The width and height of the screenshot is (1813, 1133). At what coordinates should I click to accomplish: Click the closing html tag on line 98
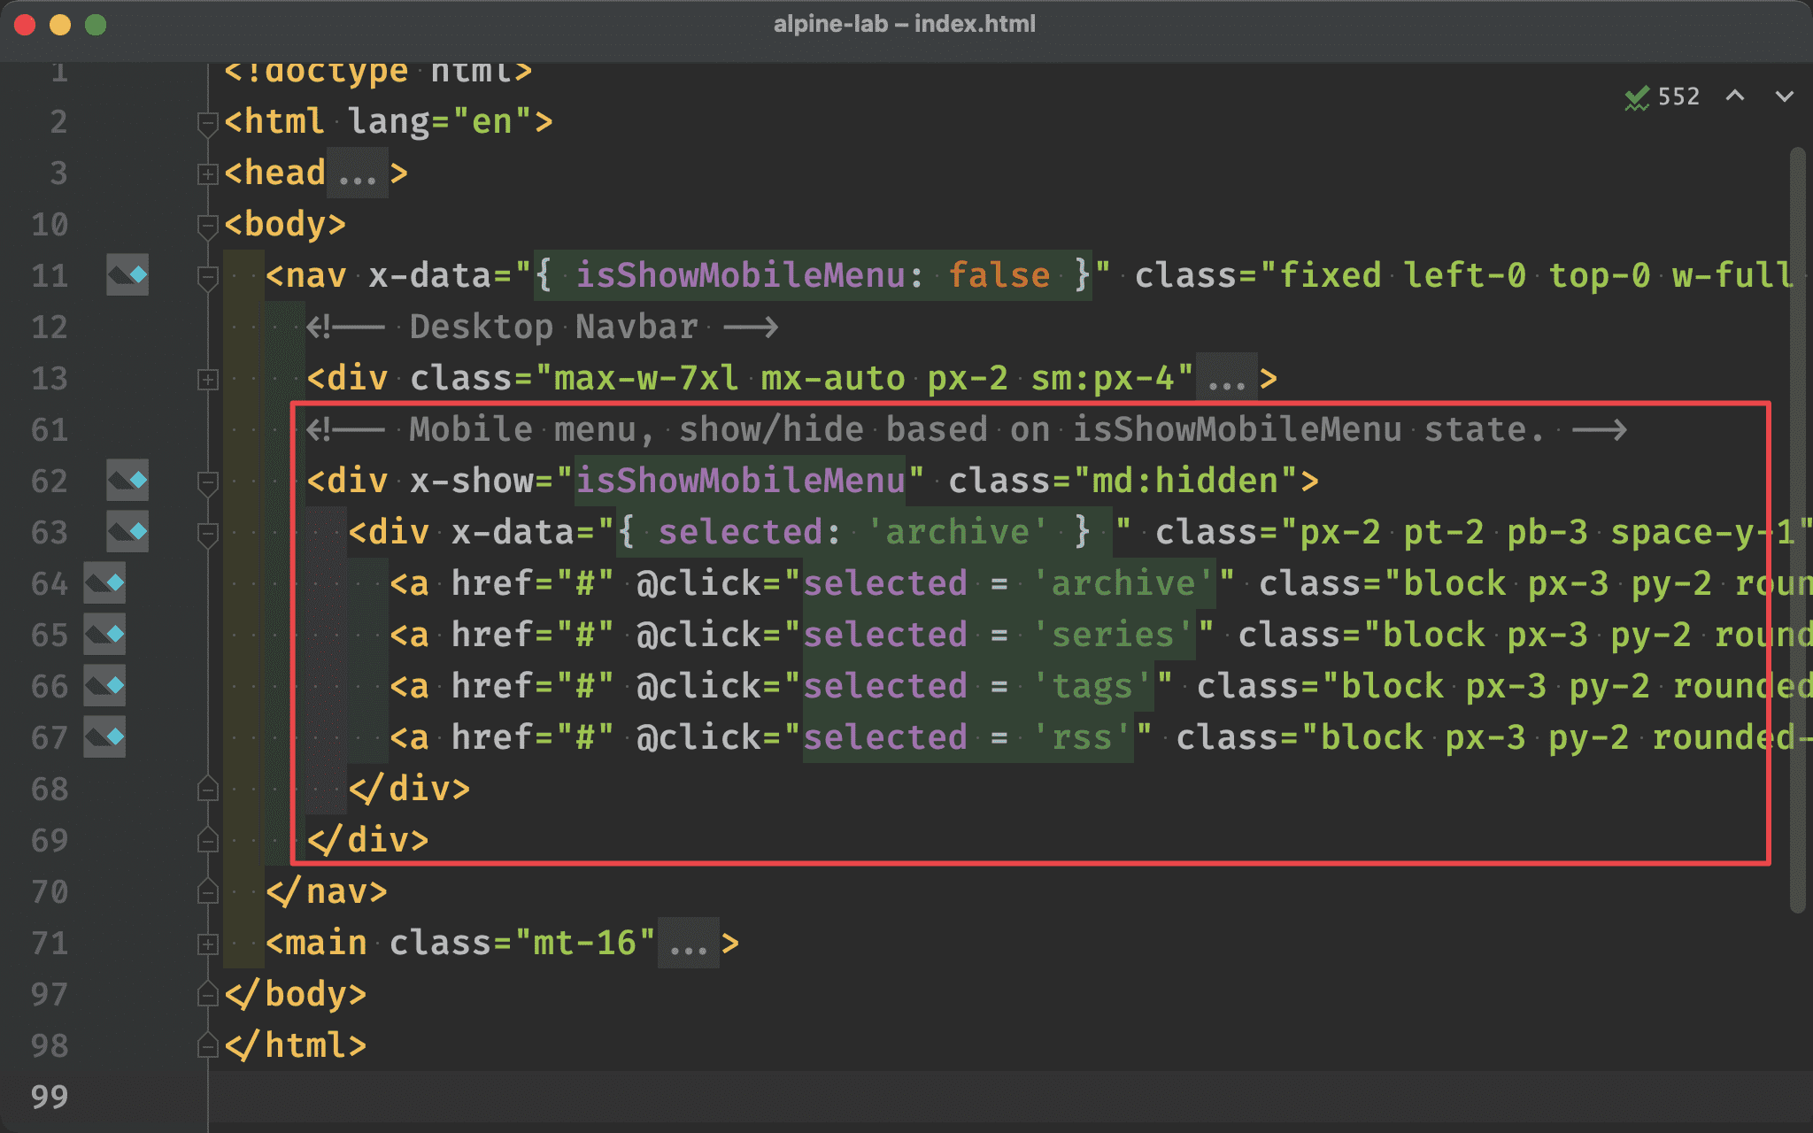[296, 1045]
